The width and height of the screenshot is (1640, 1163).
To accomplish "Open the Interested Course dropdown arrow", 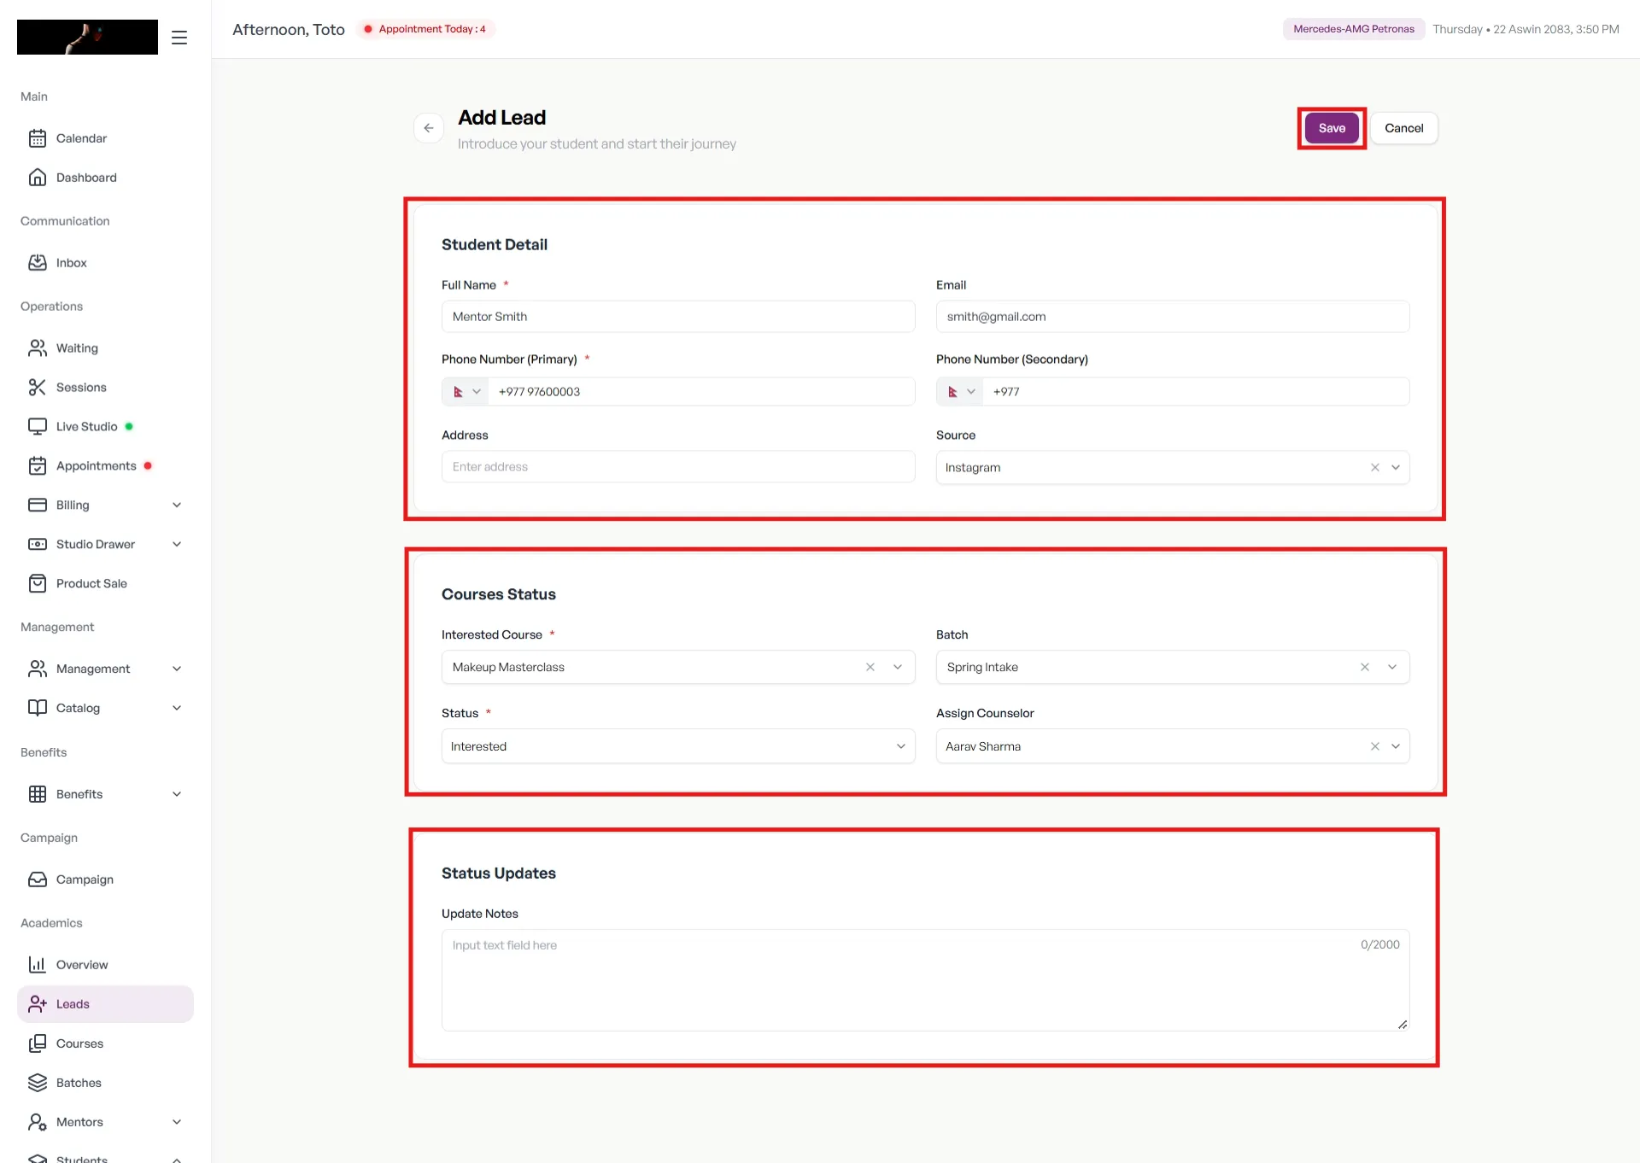I will coord(898,668).
